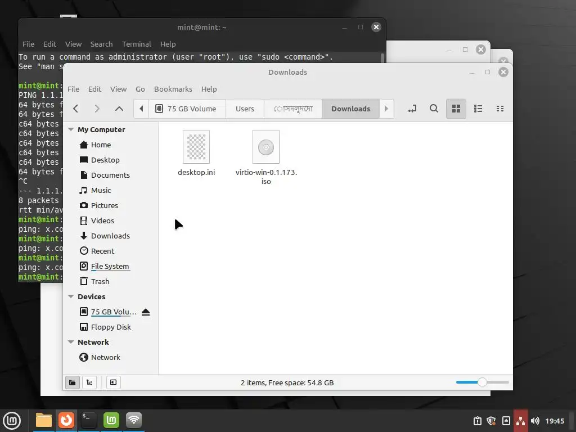The image size is (576, 432).
Task: Select the virtio-win-0.1.173.iso file
Action: [x=266, y=158]
